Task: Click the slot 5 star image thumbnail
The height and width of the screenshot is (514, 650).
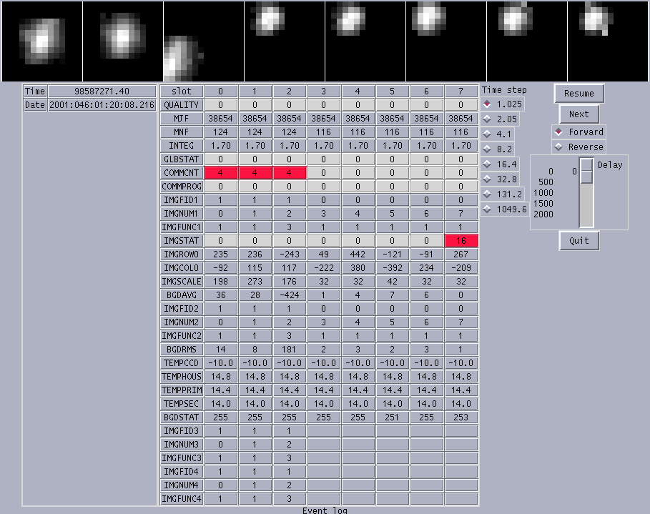Action: 446,41
